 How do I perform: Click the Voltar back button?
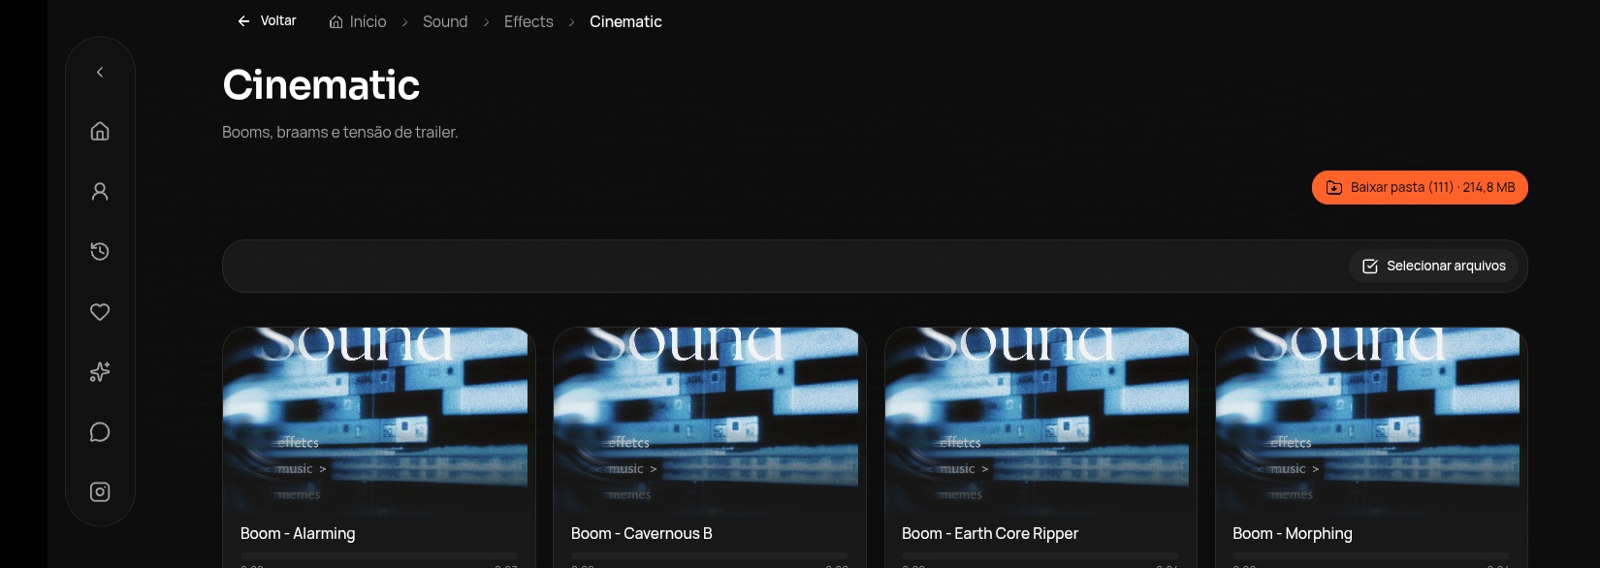tap(267, 20)
